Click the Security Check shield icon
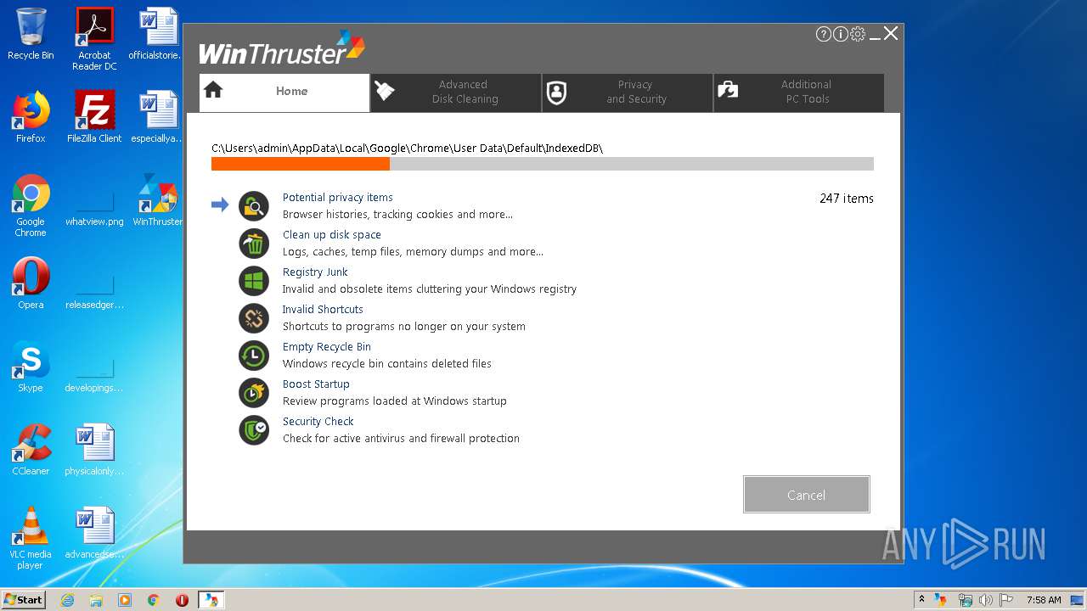This screenshot has width=1087, height=611. (254, 430)
